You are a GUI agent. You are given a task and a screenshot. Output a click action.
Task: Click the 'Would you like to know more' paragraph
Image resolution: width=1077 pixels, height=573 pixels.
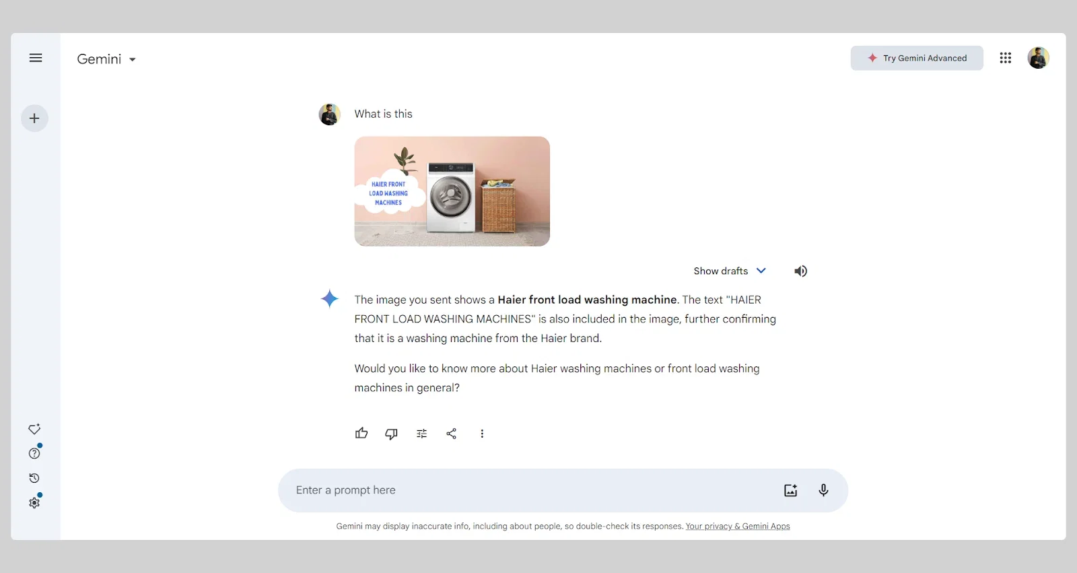(x=557, y=378)
